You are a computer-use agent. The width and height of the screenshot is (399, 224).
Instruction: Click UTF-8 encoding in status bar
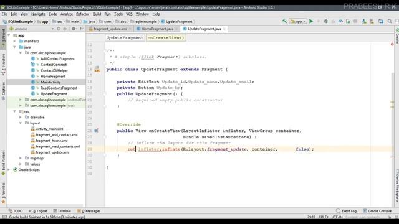click(x=337, y=217)
